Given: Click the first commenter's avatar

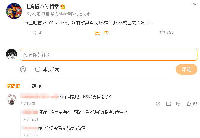Looking at the screenshot, I should tap(11, 100).
